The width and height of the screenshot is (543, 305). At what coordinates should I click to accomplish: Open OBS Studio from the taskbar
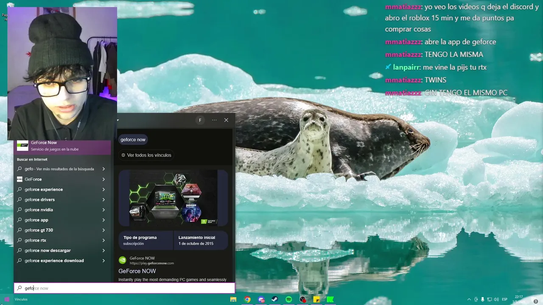click(302, 299)
